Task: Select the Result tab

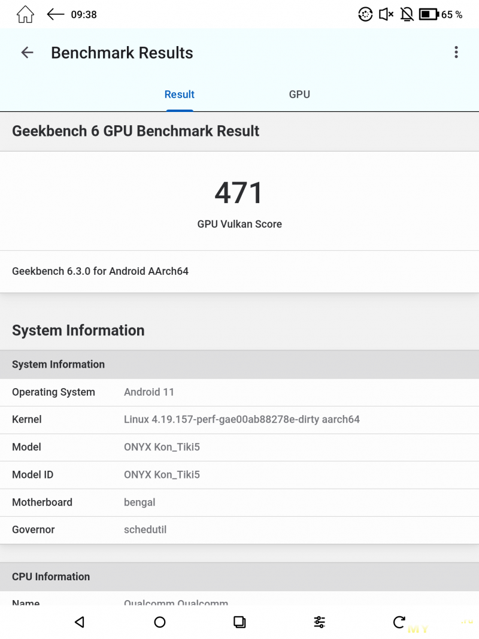Action: 179,95
